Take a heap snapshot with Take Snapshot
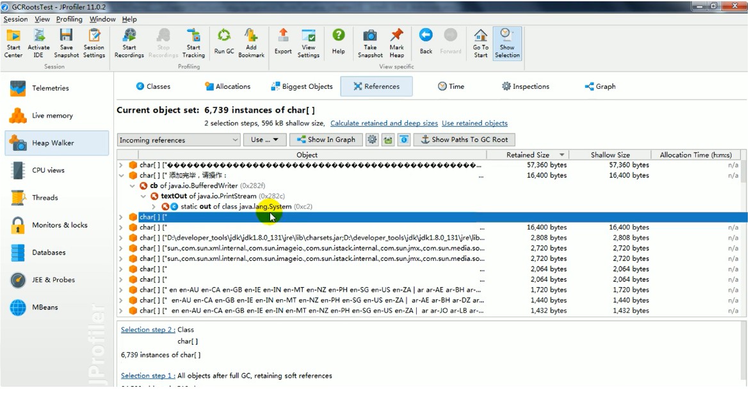The image size is (751, 397). (370, 43)
